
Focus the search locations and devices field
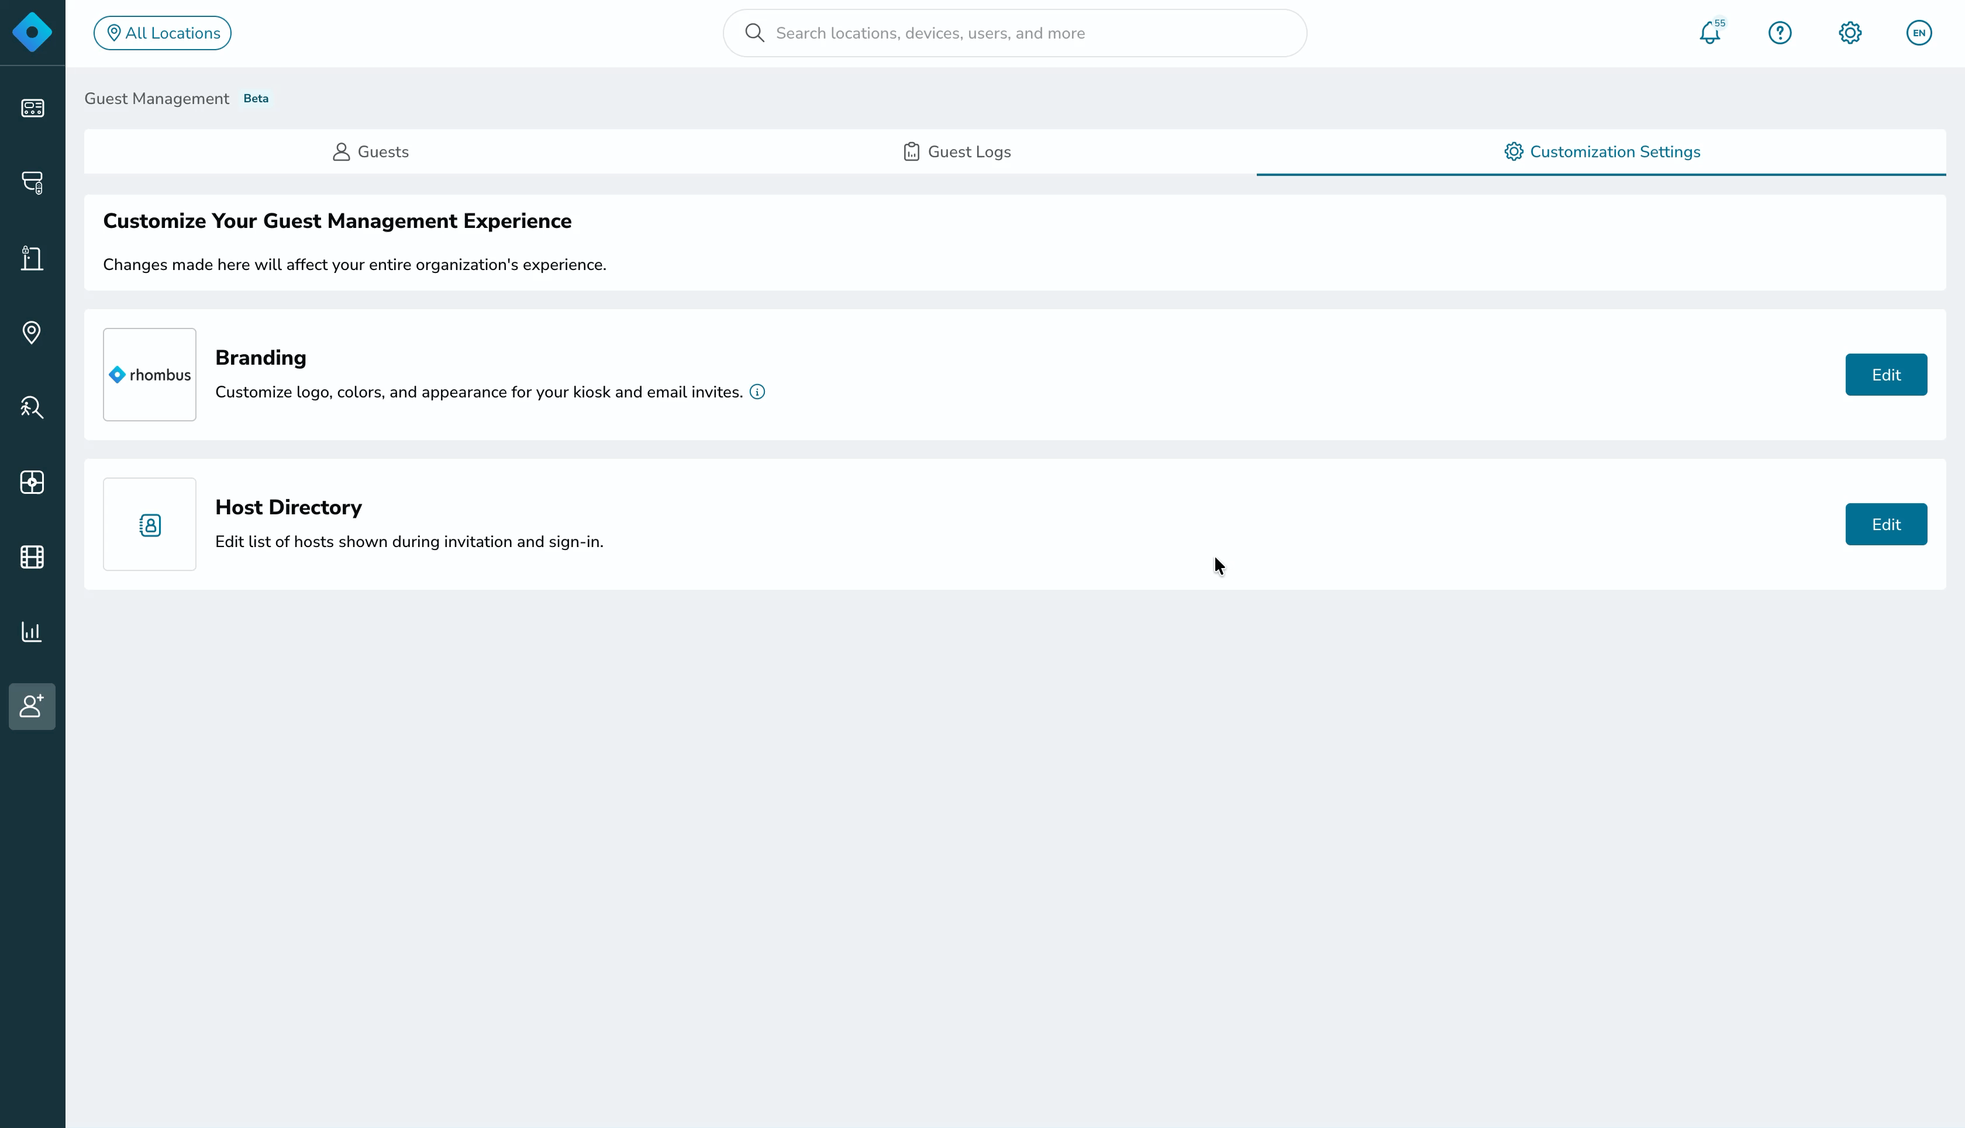coord(1015,33)
